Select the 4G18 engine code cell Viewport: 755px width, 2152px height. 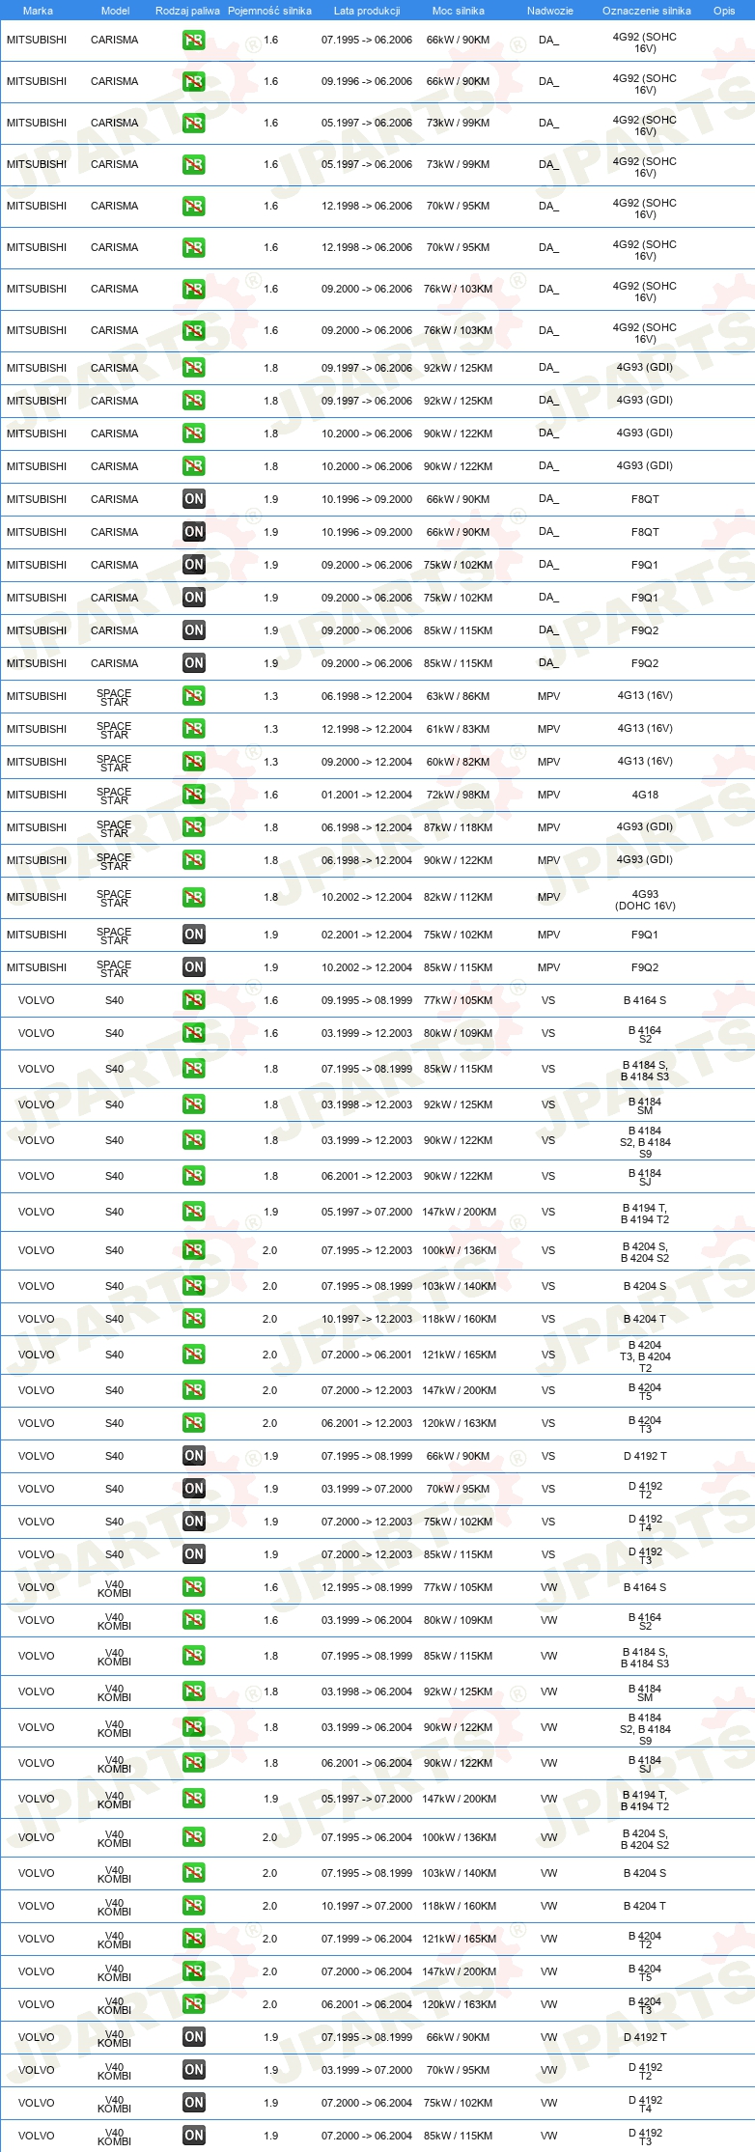[645, 795]
